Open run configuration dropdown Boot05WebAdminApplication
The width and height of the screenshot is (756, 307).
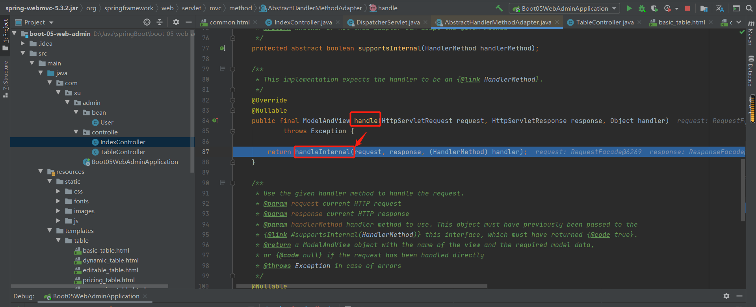564,8
